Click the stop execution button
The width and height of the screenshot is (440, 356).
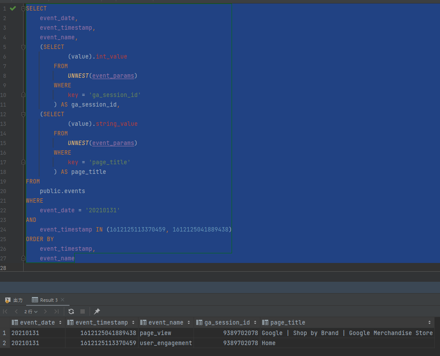coord(83,311)
